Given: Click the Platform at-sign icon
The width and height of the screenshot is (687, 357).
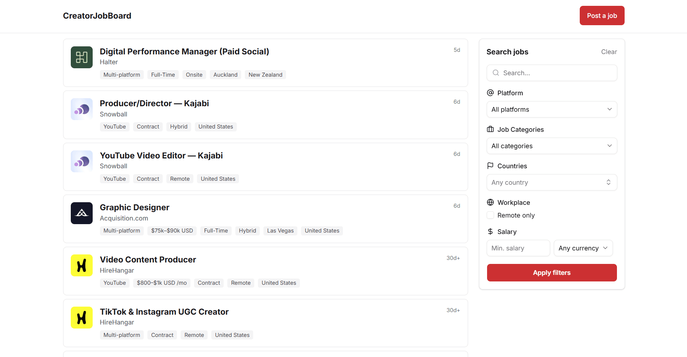Looking at the screenshot, I should 490,93.
